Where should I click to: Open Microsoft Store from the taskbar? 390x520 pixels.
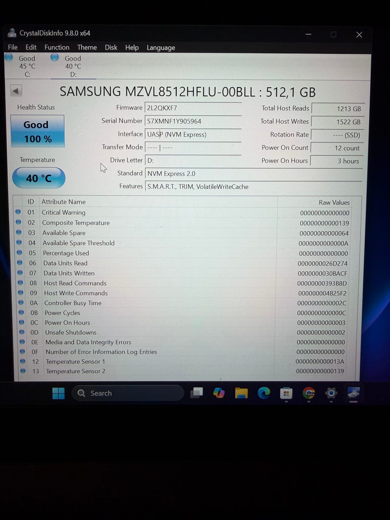[286, 393]
